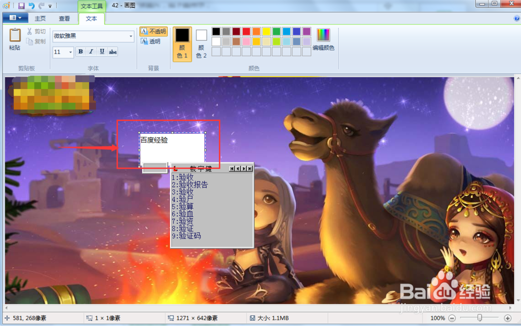Toggle strikethrough formatting
521x326 pixels.
[113, 52]
